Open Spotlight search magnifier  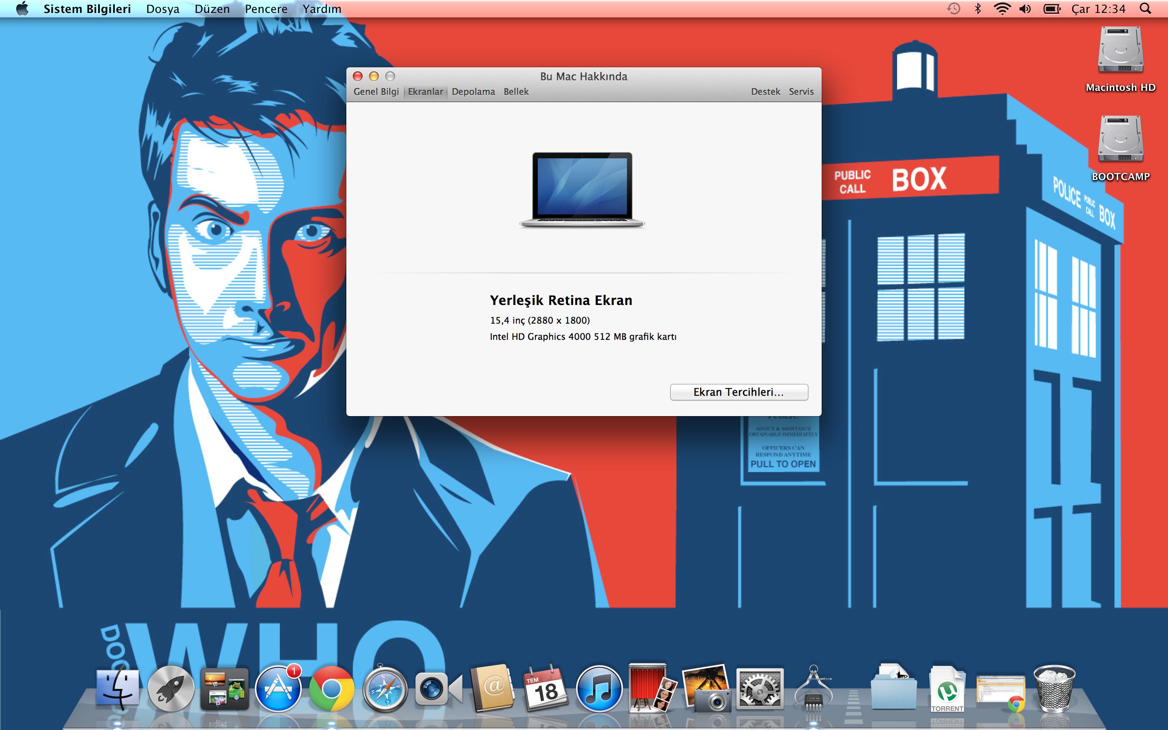[1145, 9]
